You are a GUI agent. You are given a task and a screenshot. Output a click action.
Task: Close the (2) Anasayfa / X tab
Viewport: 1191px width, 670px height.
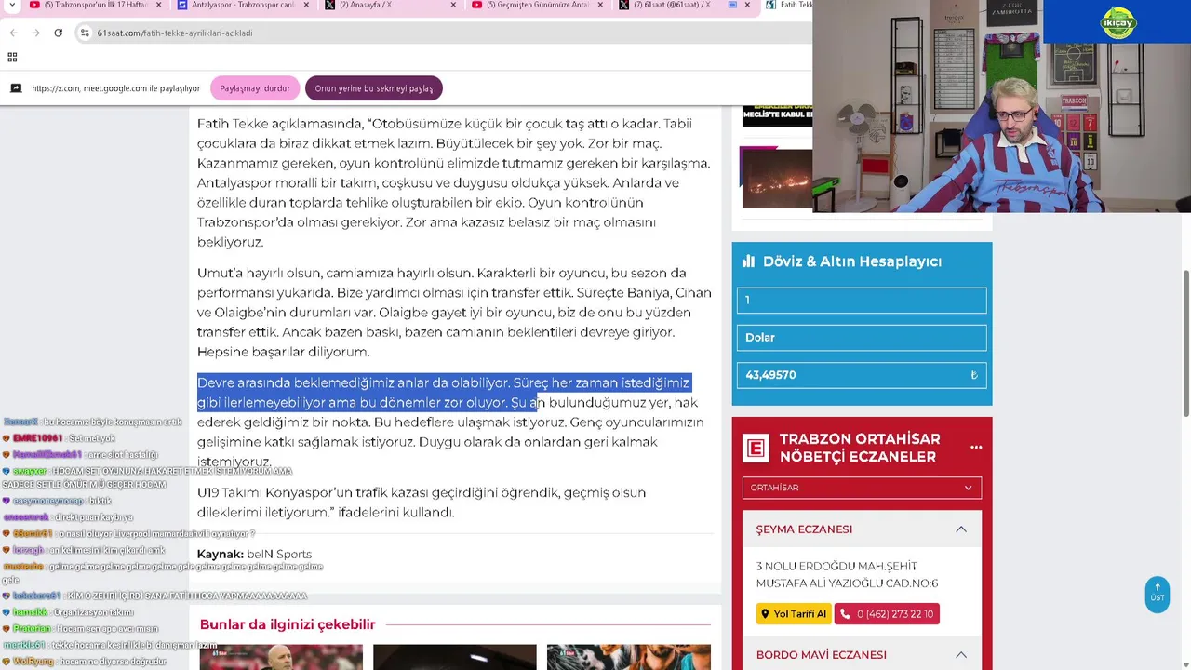(x=453, y=5)
